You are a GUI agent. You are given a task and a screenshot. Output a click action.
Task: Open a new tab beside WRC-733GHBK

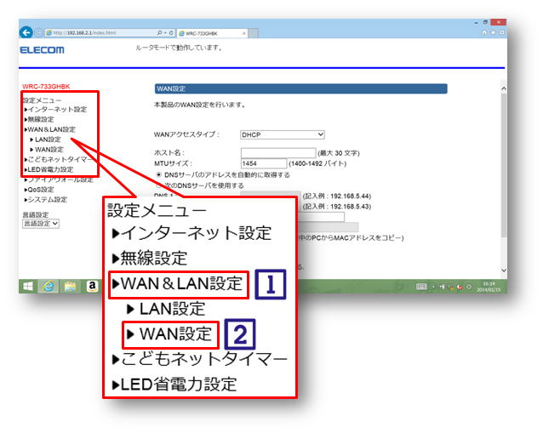click(253, 33)
